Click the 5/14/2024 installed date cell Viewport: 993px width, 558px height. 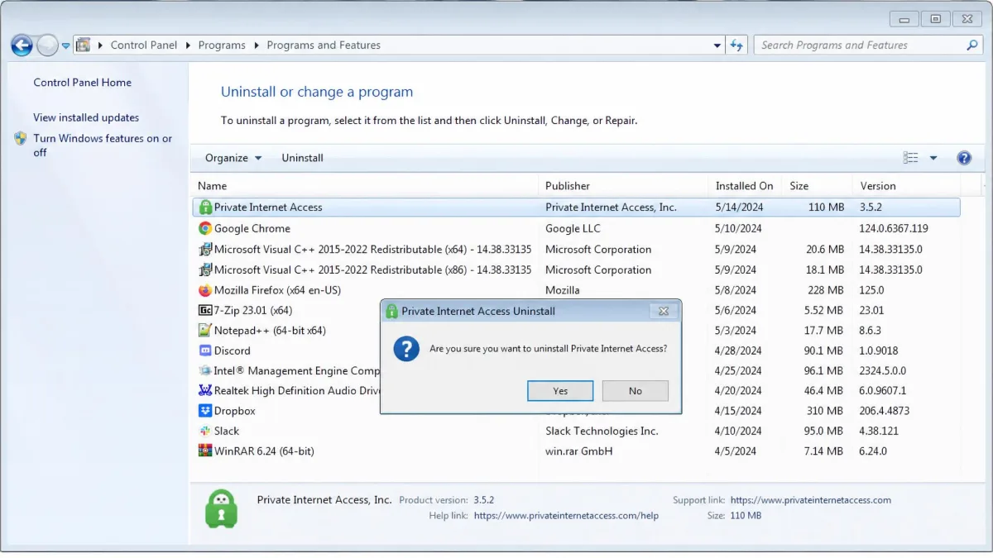pos(739,207)
